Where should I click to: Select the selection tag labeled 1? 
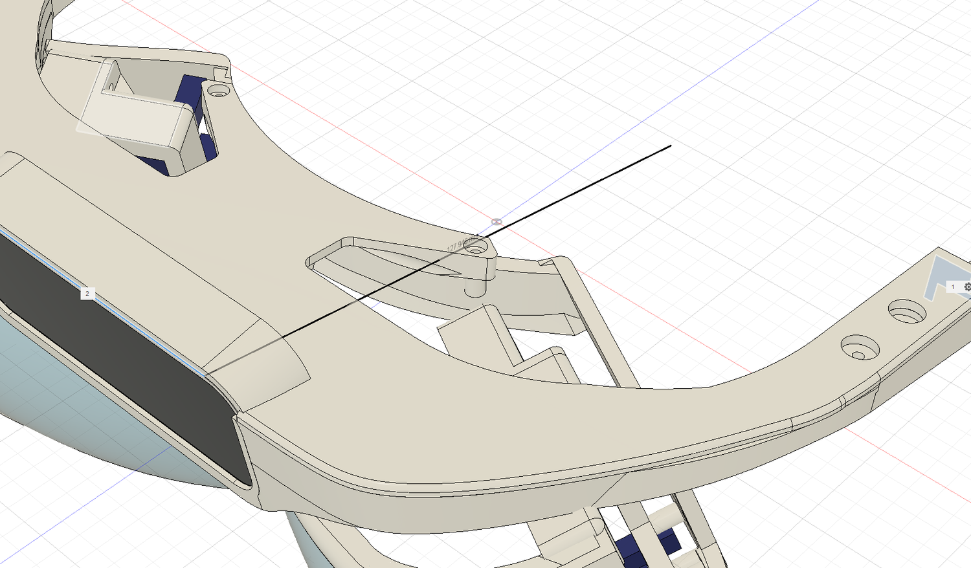click(x=953, y=287)
